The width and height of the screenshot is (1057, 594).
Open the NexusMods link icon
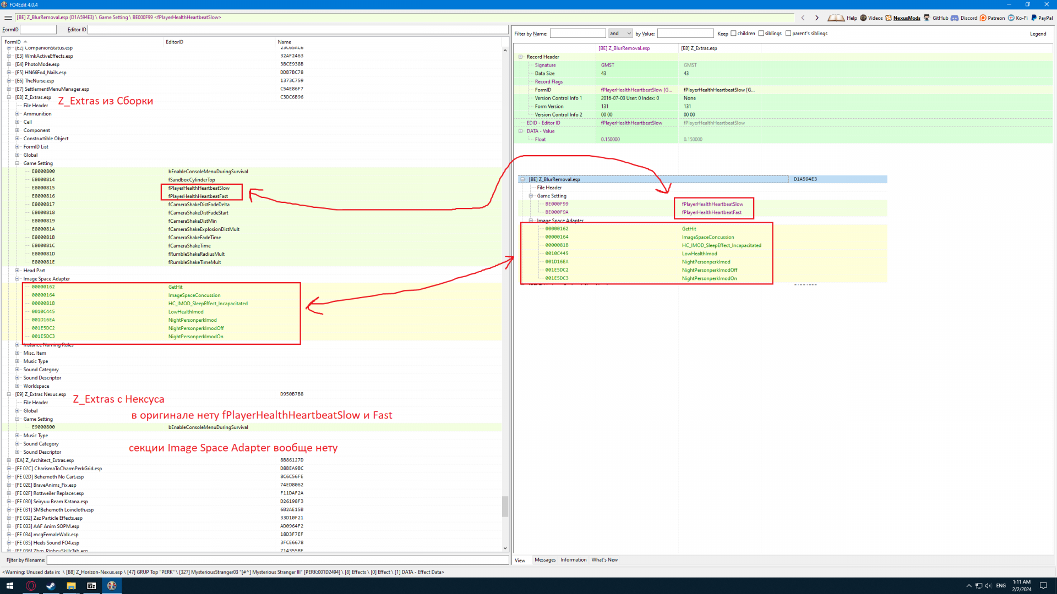point(889,18)
